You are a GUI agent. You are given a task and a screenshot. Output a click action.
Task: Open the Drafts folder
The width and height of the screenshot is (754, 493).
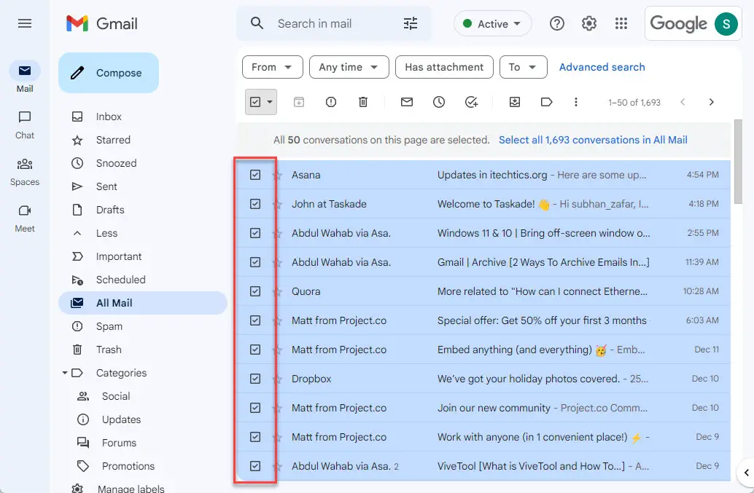coord(110,210)
